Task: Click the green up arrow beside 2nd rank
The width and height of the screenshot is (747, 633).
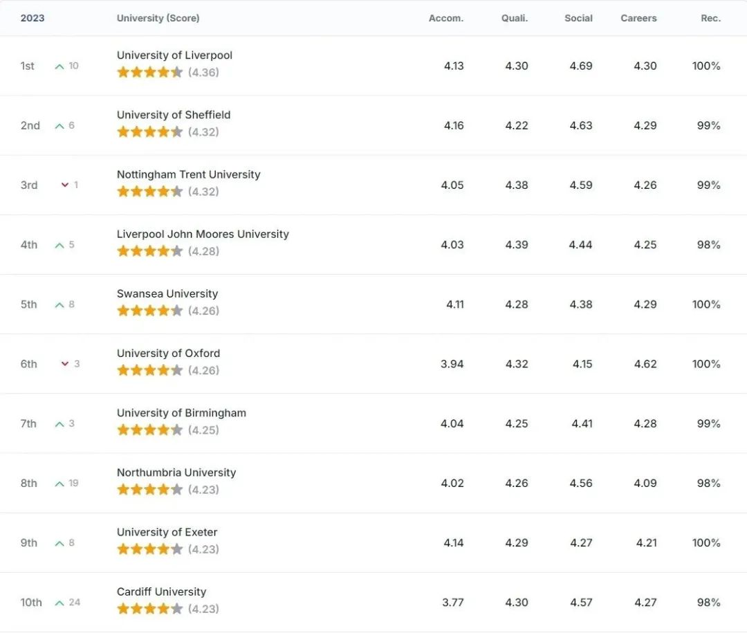Action: [59, 126]
